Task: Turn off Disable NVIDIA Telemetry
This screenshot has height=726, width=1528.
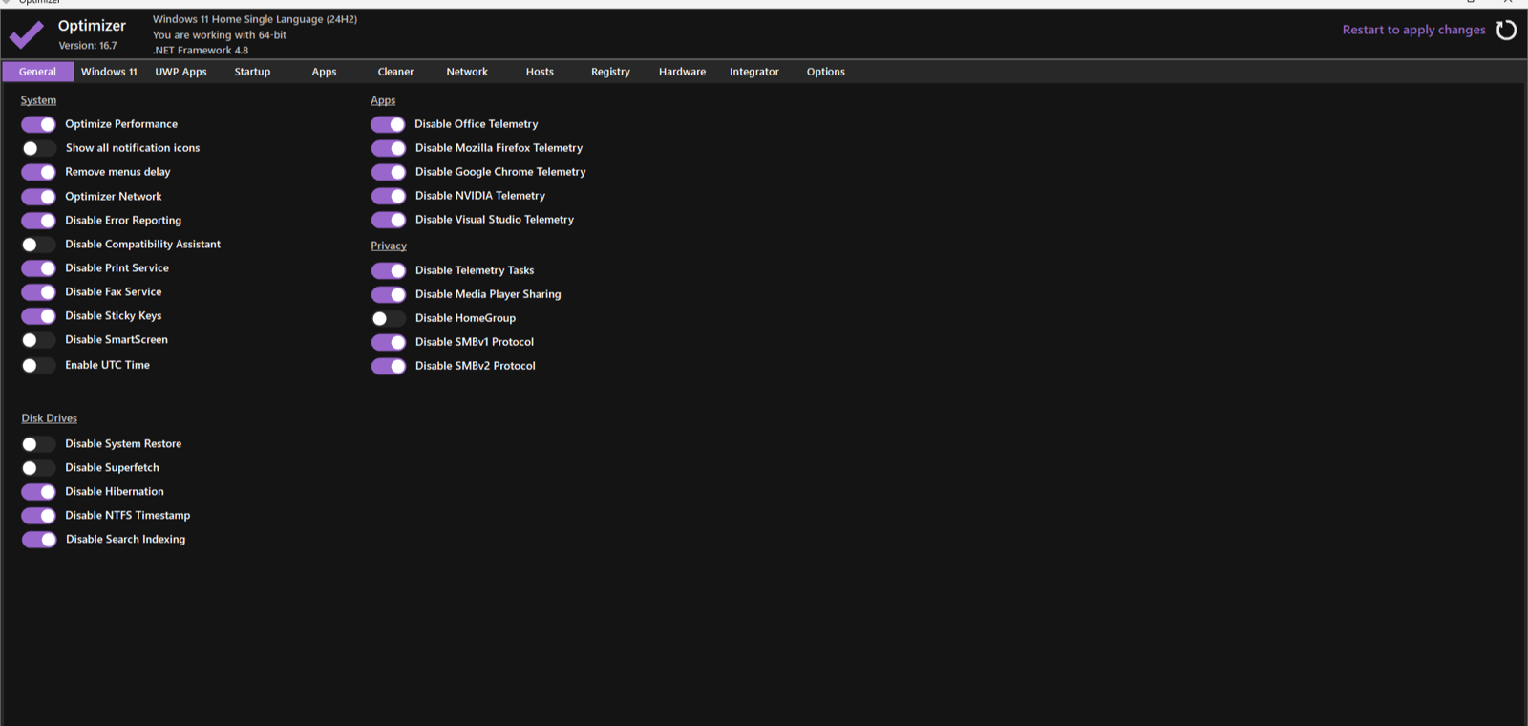Action: point(389,196)
